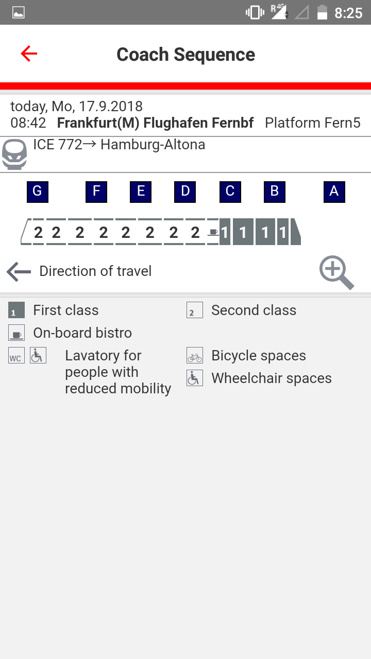Select platform section F marker
This screenshot has width=371, height=659.
coord(96,192)
